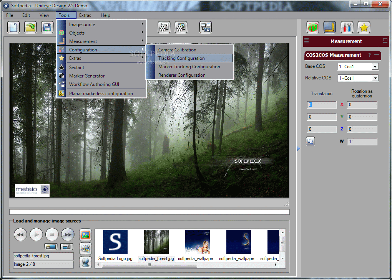
Task: Click the screenshot capture windows toolbar icon
Action: [206, 27]
